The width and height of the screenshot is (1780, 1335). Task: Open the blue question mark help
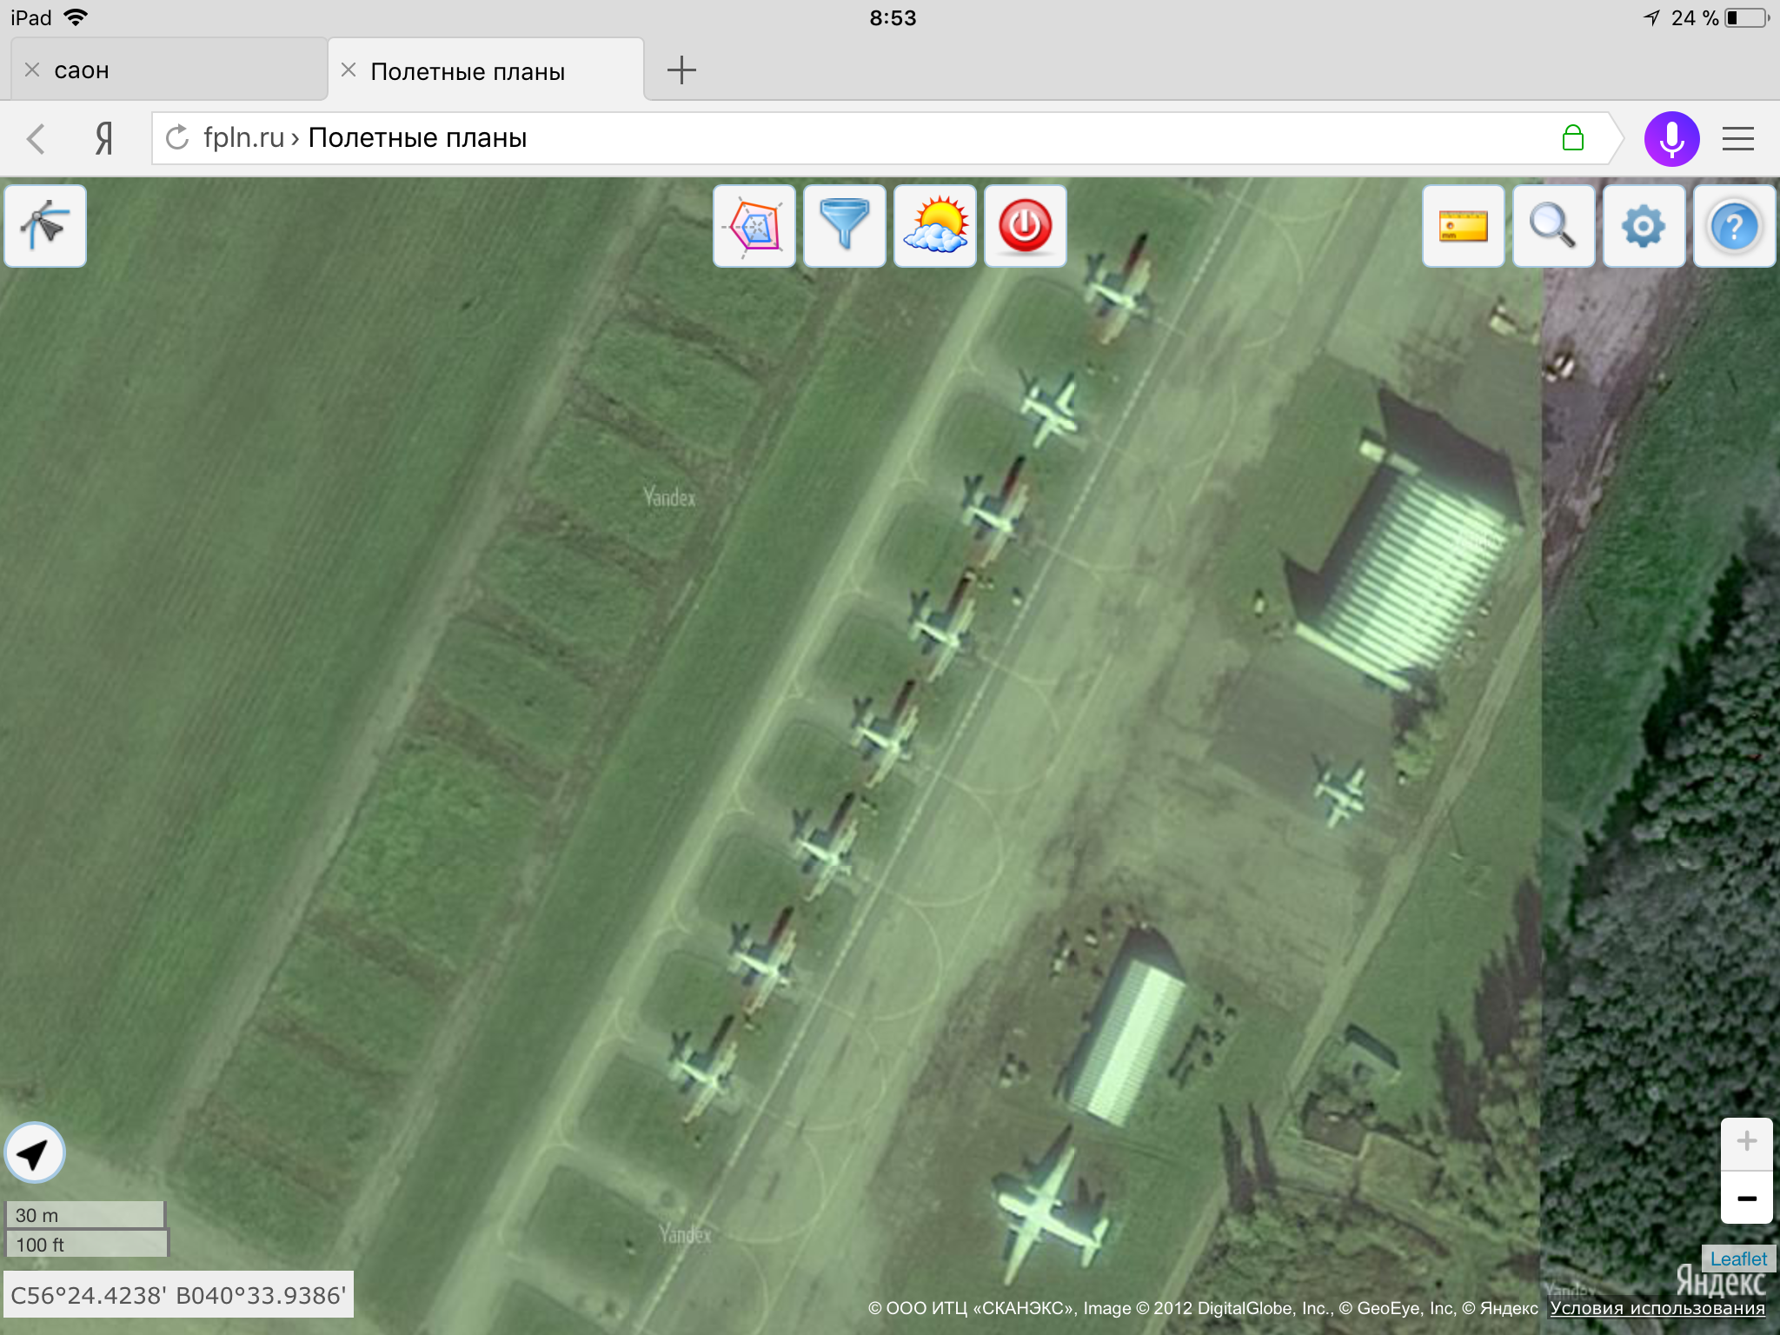pos(1734,226)
